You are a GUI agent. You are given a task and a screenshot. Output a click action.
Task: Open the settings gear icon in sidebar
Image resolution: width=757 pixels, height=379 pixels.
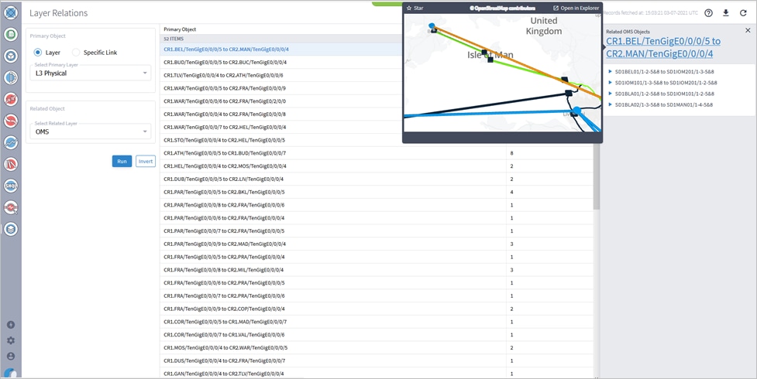11,340
